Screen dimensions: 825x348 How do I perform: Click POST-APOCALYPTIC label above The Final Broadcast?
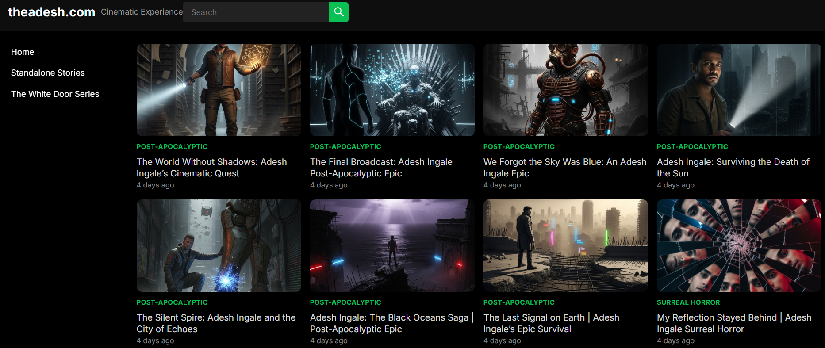click(345, 147)
